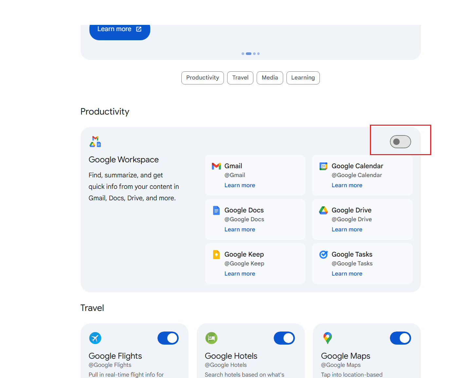This screenshot has width=475, height=378.
Task: Click the Google Keep icon
Action: coord(216,255)
